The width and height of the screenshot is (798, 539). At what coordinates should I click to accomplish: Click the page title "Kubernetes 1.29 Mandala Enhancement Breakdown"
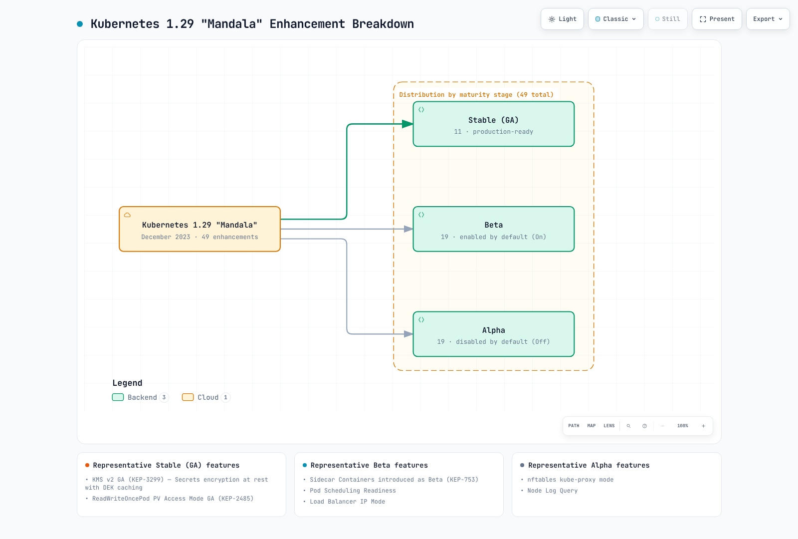point(252,24)
